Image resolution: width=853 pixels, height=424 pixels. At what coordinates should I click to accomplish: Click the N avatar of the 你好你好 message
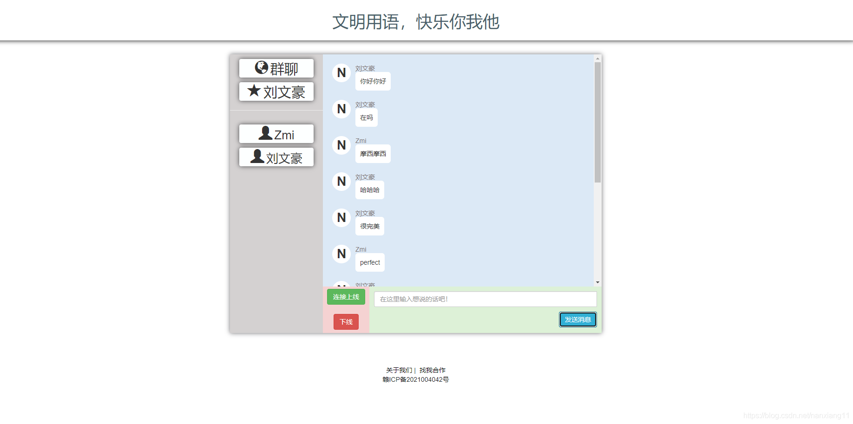341,73
